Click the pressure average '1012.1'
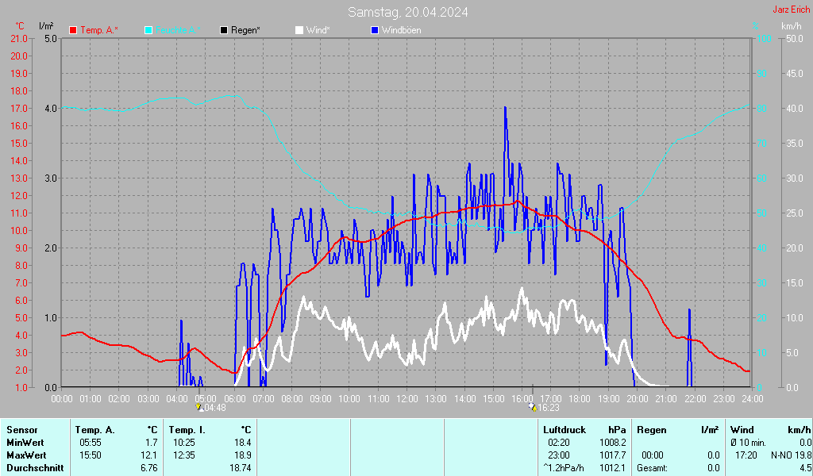Screen dimensions: 813x476 point(613,468)
